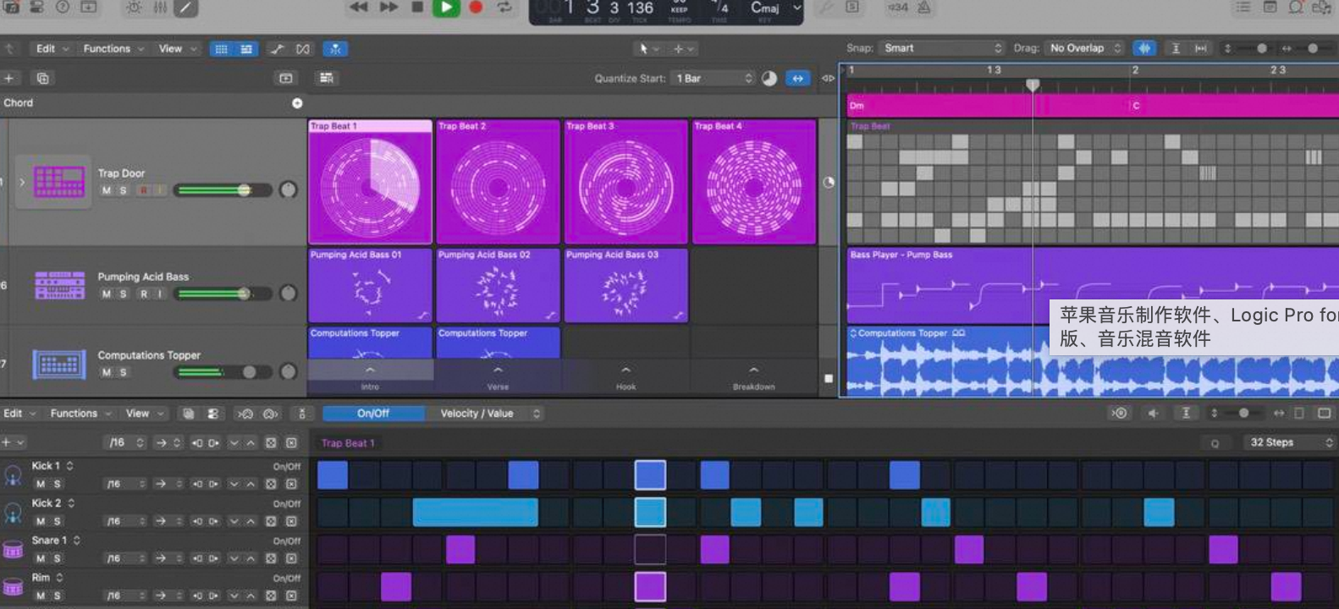Toggle the count-in 1234 icon
Viewport: 1339px width, 609px height.
click(x=898, y=8)
